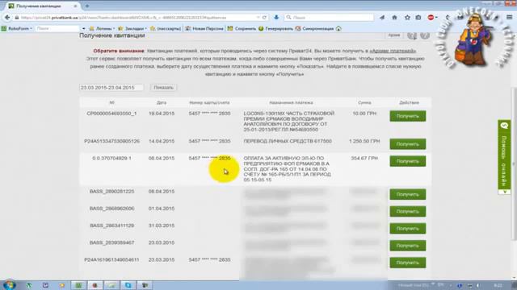Click Получить for receipt BASS_2890281225
This screenshot has height=290, width=517.
[407, 194]
